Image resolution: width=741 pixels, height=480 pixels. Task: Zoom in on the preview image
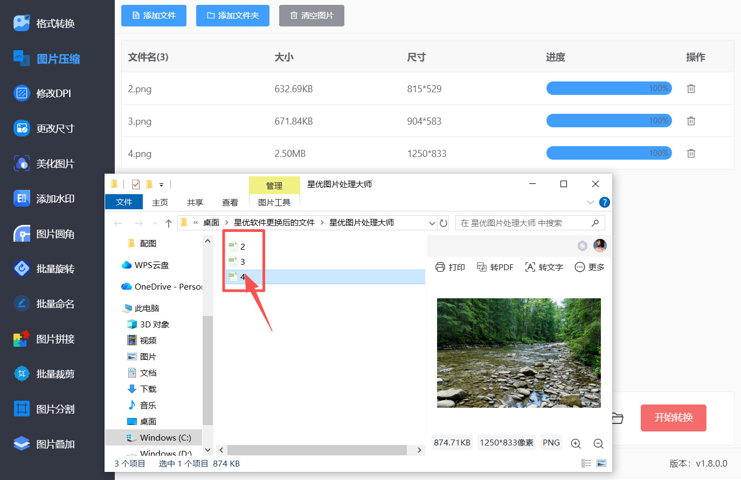[576, 443]
